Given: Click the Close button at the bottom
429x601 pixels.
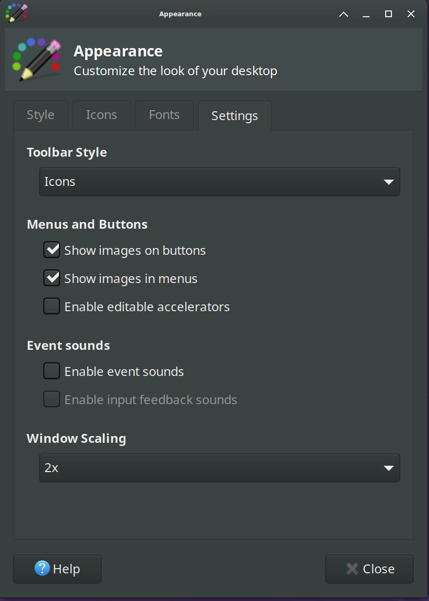Looking at the screenshot, I should pos(370,569).
